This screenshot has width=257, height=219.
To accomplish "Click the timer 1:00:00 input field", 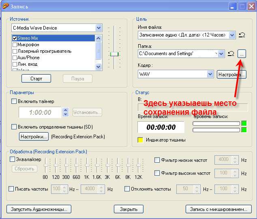I will tap(40, 112).
